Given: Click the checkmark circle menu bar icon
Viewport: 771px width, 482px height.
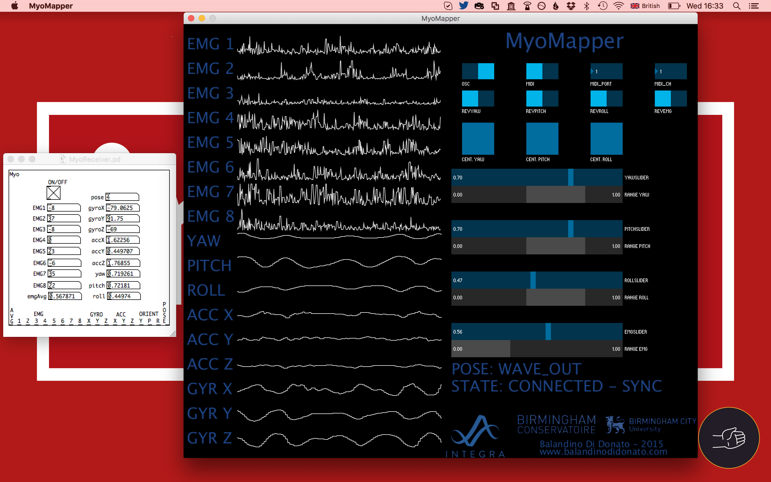Looking at the screenshot, I should tap(448, 6).
